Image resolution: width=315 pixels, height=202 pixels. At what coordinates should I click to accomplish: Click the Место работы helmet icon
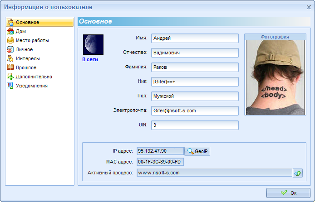10,40
